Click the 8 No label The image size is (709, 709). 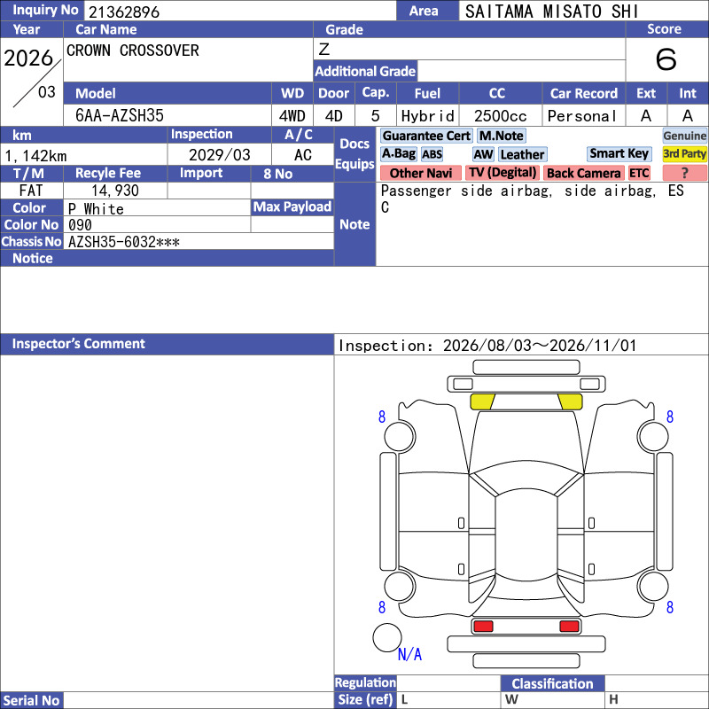click(x=277, y=174)
